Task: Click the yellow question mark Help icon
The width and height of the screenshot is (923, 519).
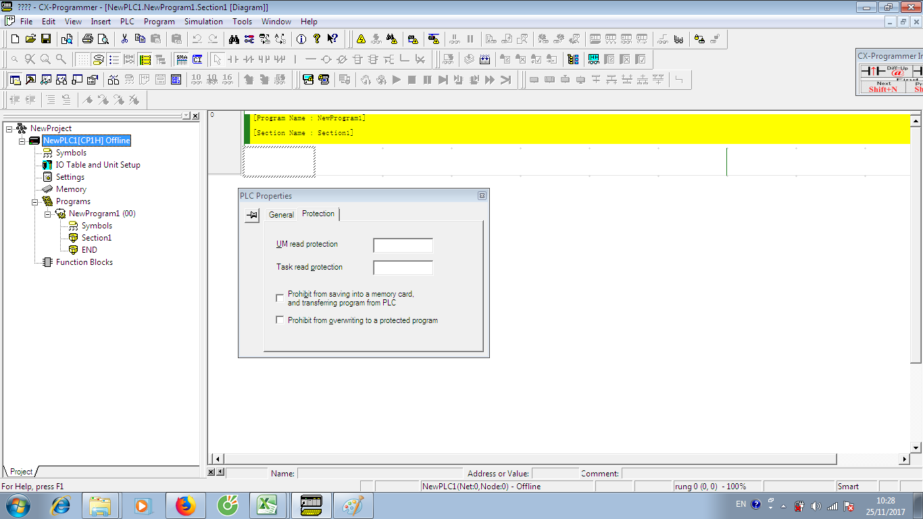Action: pyautogui.click(x=317, y=39)
